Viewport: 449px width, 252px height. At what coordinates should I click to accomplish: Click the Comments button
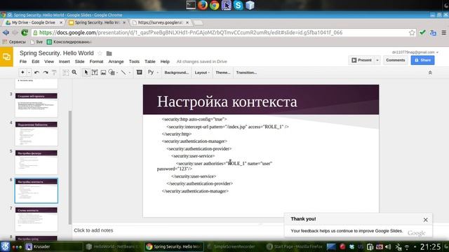coord(396,60)
